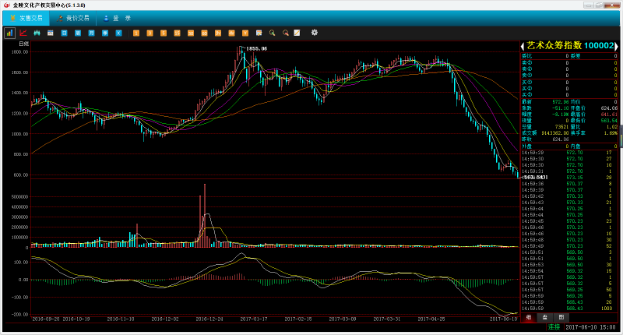623x335 pixels.
Task: Click the 2017-04-25 date axis label
Action: pos(431,319)
